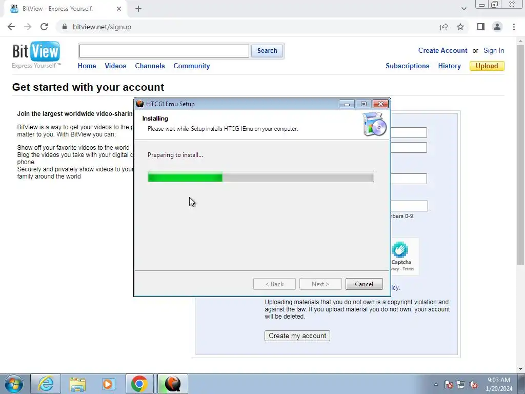Minimize the HTCG1Emu Setup window
The image size is (525, 394).
click(x=347, y=104)
